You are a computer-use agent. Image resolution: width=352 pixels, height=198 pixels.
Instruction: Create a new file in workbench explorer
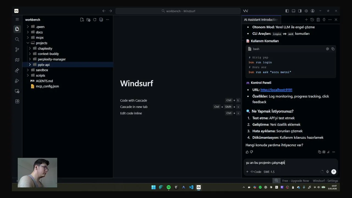tap(82, 20)
